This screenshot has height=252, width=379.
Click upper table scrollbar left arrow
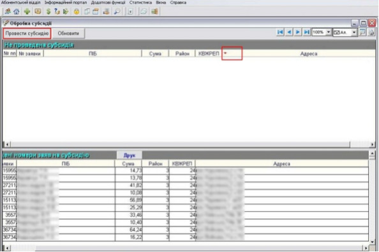point(7,144)
